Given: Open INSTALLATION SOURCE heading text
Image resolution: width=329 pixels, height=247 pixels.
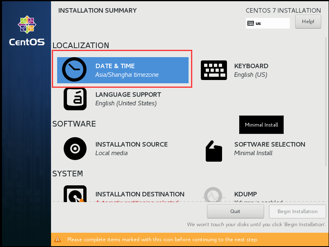Looking at the screenshot, I should point(131,145).
